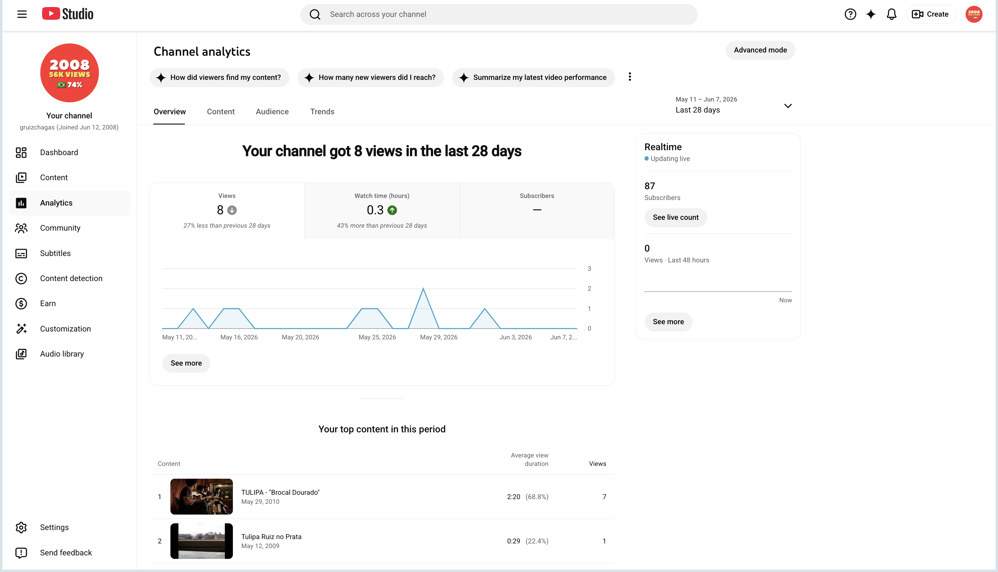This screenshot has height=572, width=998.
Task: Open Earn in the sidebar
Action: [x=69, y=304]
